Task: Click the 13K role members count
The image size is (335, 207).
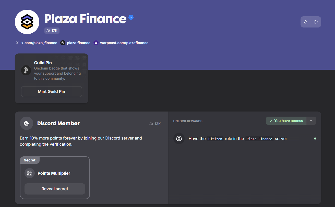Action: [x=155, y=124]
